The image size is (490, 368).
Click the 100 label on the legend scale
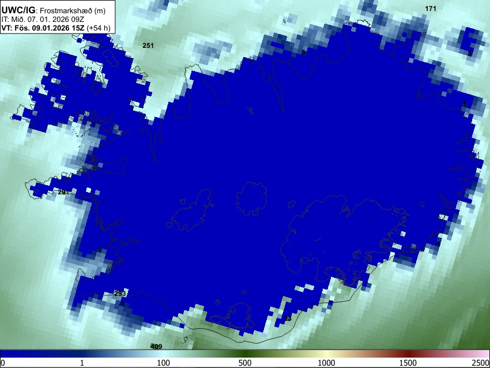click(164, 363)
